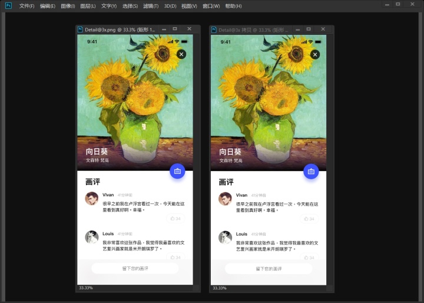The image size is (424, 303).
Task: Click Vivan's avatar in Detail@3x.png canvas
Action: point(92,199)
